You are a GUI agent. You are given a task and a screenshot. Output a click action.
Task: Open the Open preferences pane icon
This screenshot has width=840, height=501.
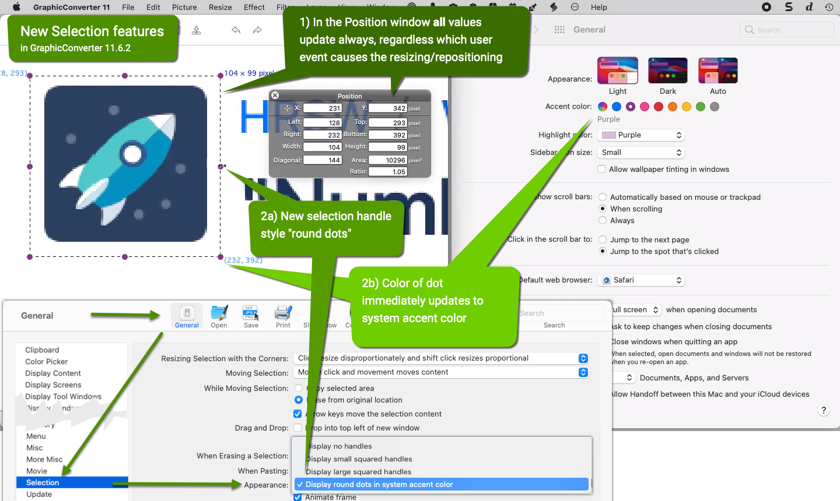[219, 316]
